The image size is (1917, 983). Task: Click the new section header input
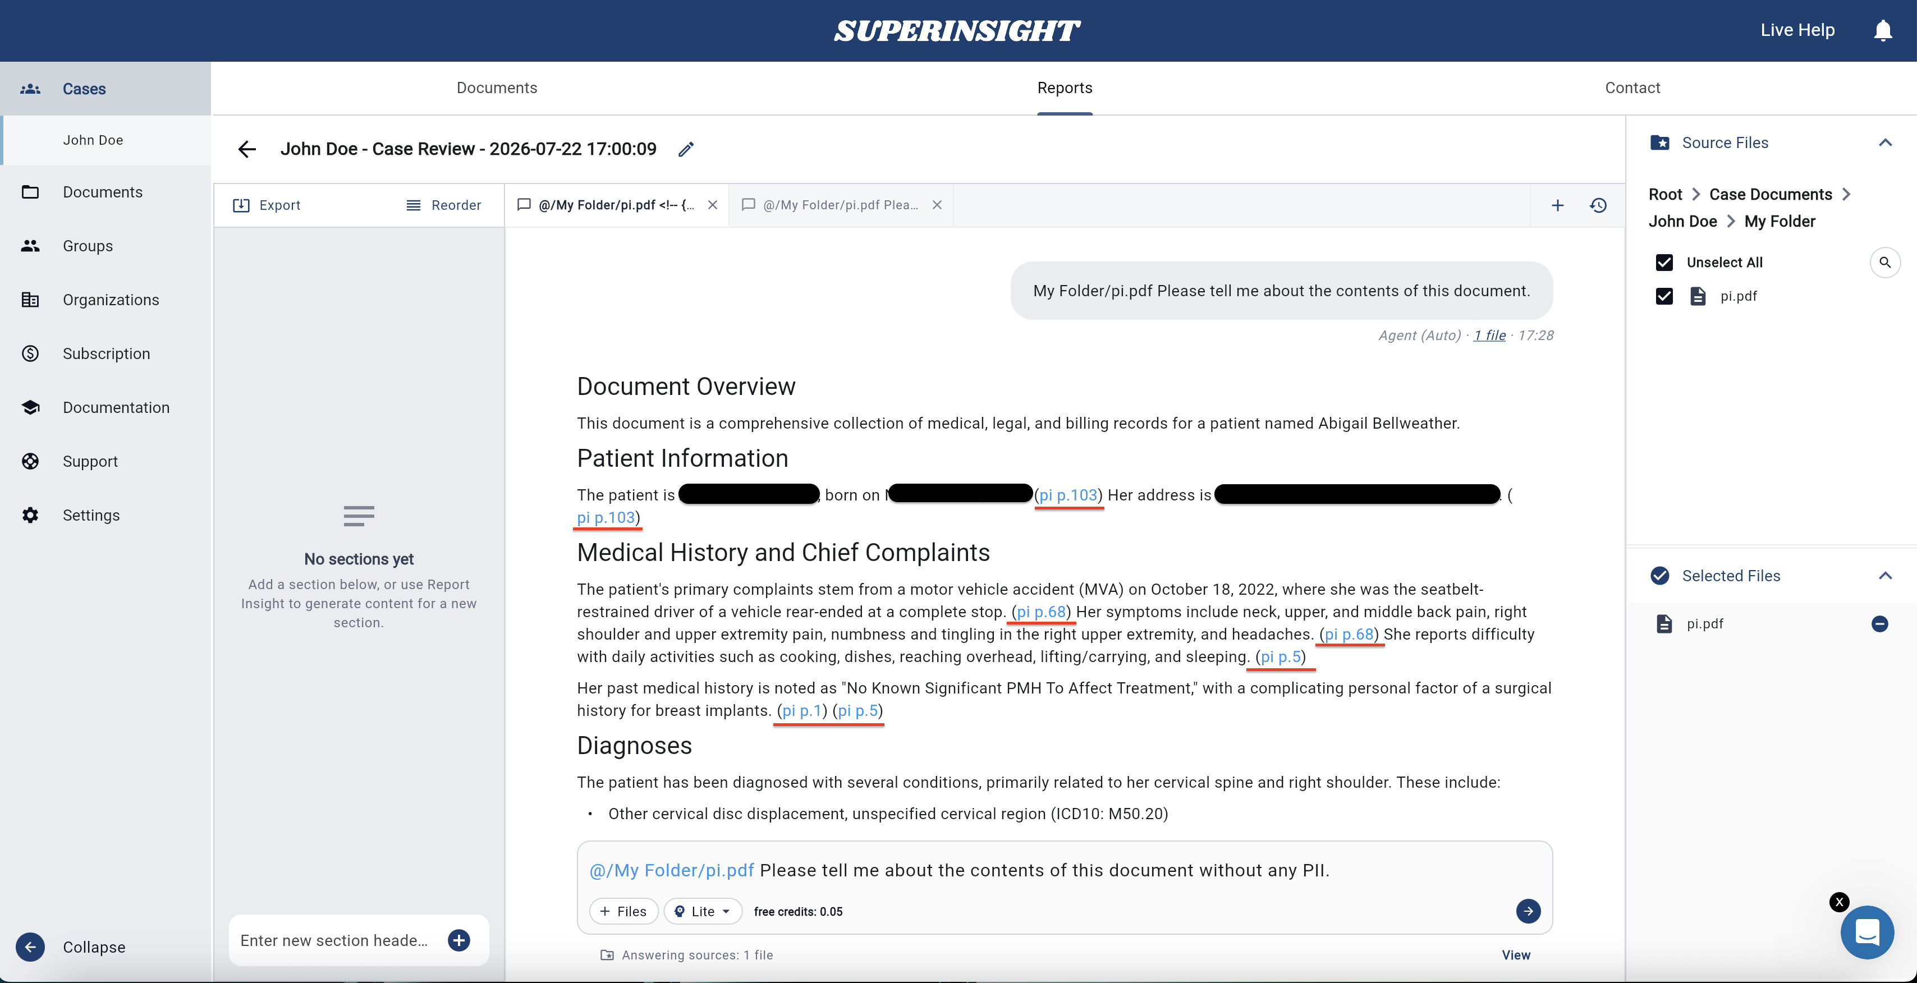pyautogui.click(x=335, y=940)
